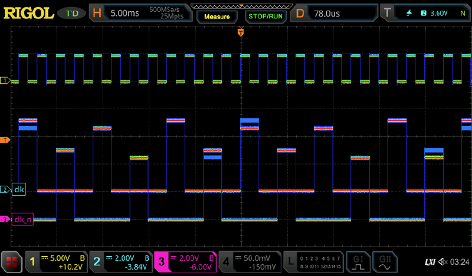Click the channel 1 ground level marker
Screen dimensions: 472x276
coord(5,80)
